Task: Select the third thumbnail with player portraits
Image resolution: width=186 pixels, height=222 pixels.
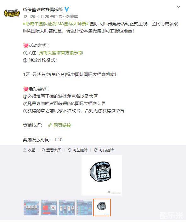Action: pyautogui.click(x=67, y=207)
